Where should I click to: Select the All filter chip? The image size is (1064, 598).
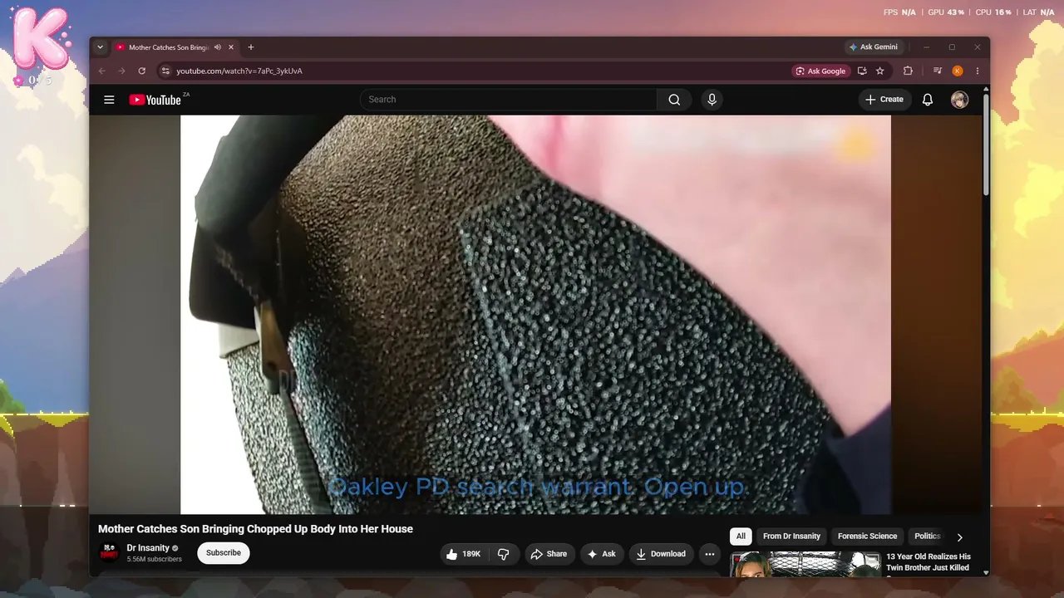point(741,537)
